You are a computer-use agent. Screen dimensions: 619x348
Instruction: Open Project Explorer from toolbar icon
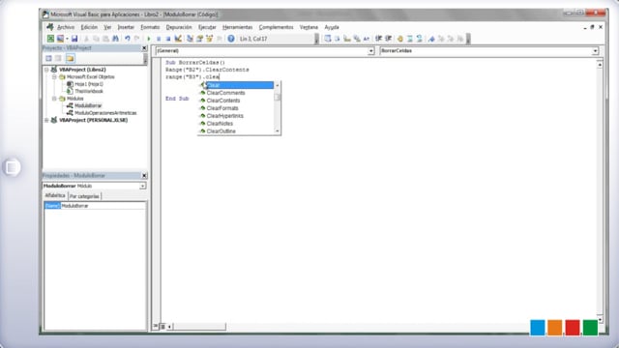point(190,39)
